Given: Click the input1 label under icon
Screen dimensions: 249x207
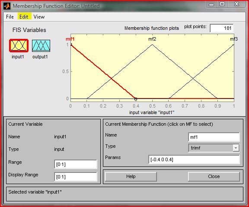Looking at the screenshot, I should (x=18, y=57).
